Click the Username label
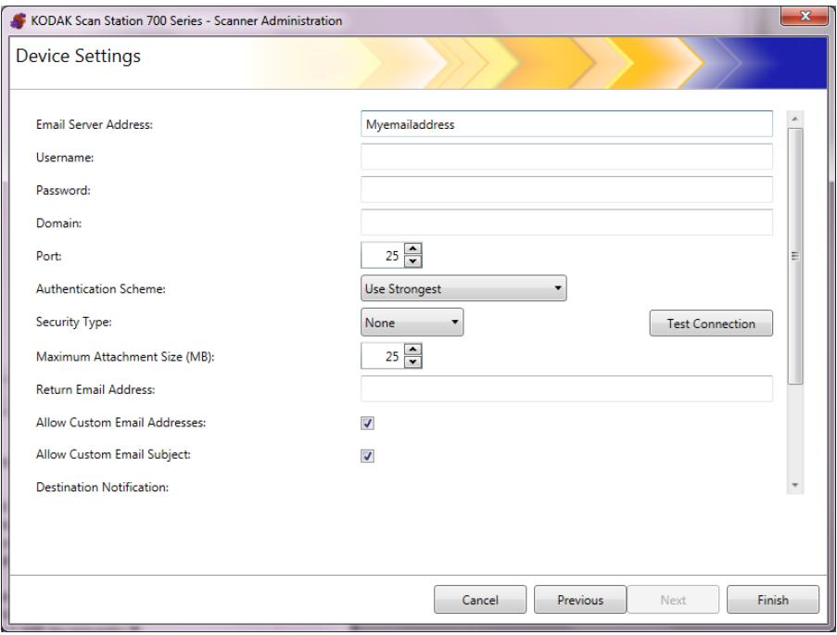The width and height of the screenshot is (837, 635). [x=65, y=158]
